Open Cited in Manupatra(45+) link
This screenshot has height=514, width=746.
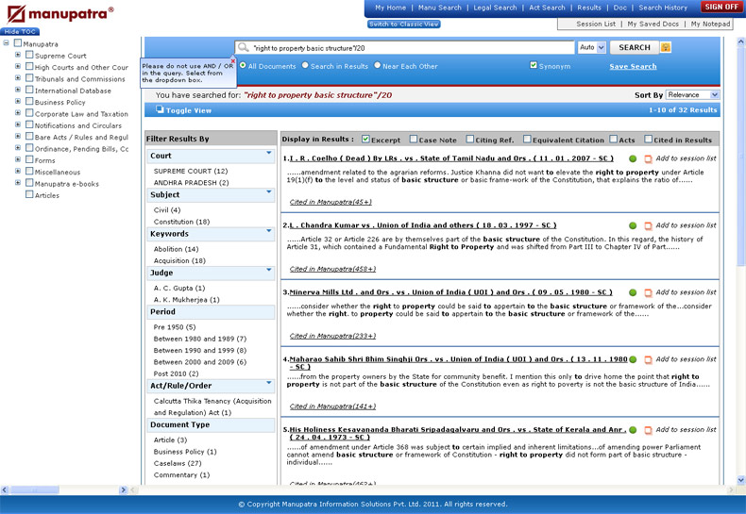331,202
